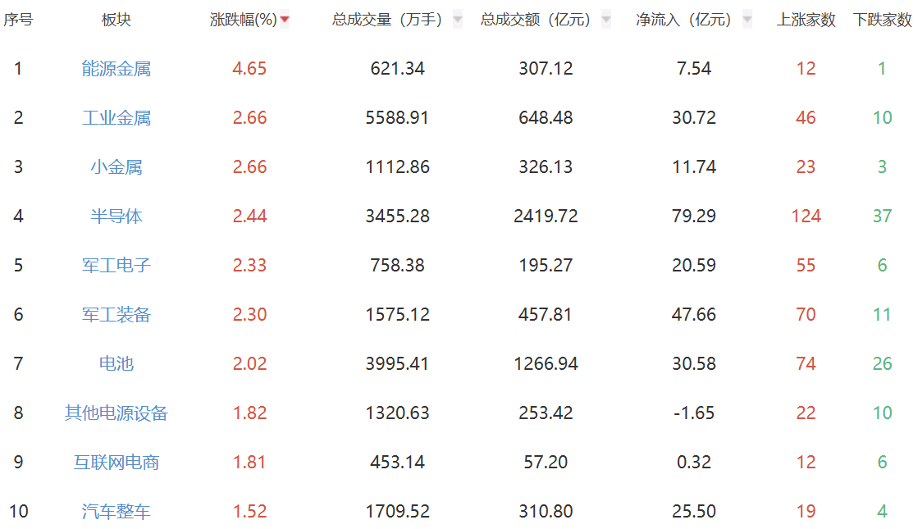Viewport: 918px width, 529px height.
Task: Click the sort arrow beside 净流入（亿元）
Action: [x=747, y=20]
